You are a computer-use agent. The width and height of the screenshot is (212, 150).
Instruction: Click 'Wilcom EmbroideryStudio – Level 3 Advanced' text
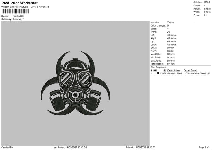pos(25,7)
